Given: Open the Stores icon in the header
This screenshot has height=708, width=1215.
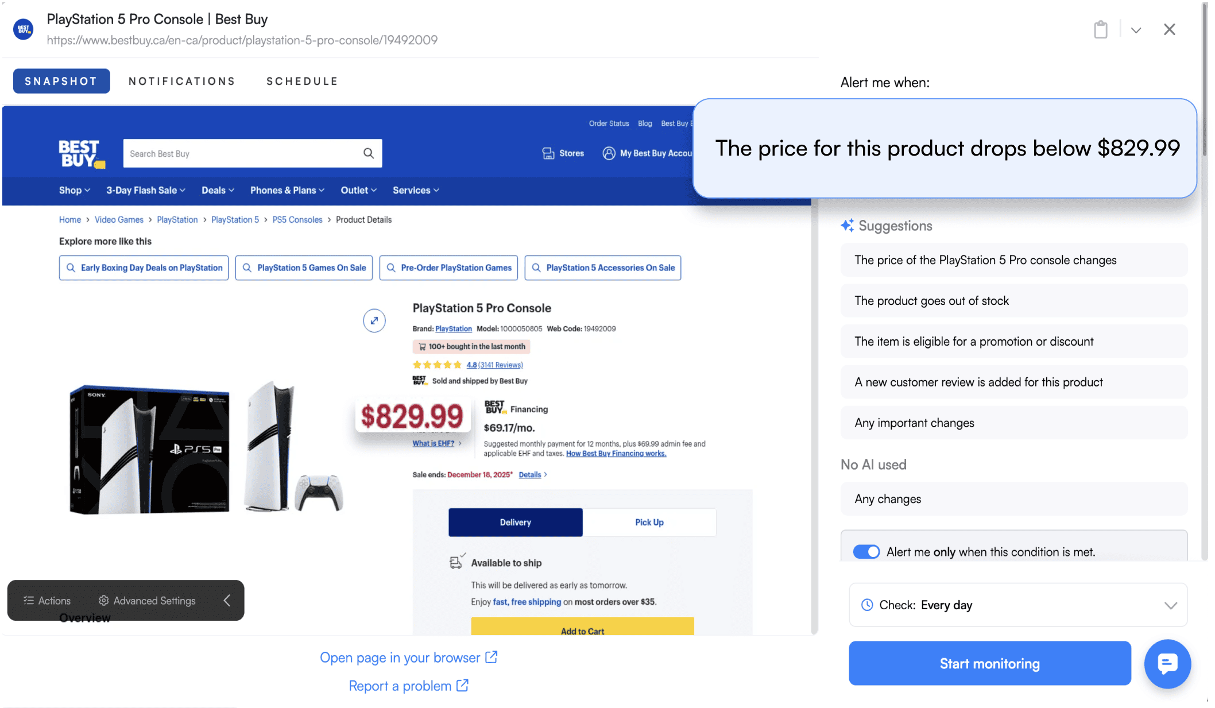Looking at the screenshot, I should click(548, 153).
